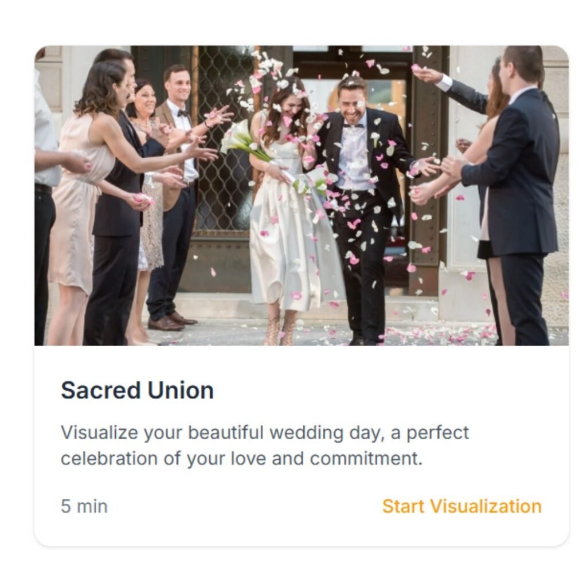Image resolution: width=587 pixels, height=587 pixels.
Task: Click the 5 min duration label
Action: pos(84,506)
